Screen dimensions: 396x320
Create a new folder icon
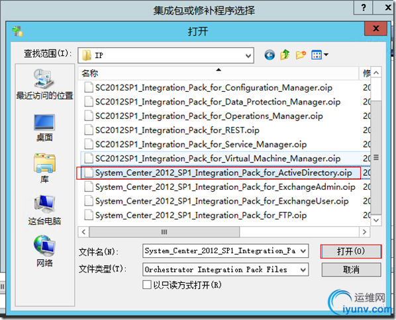coord(301,55)
